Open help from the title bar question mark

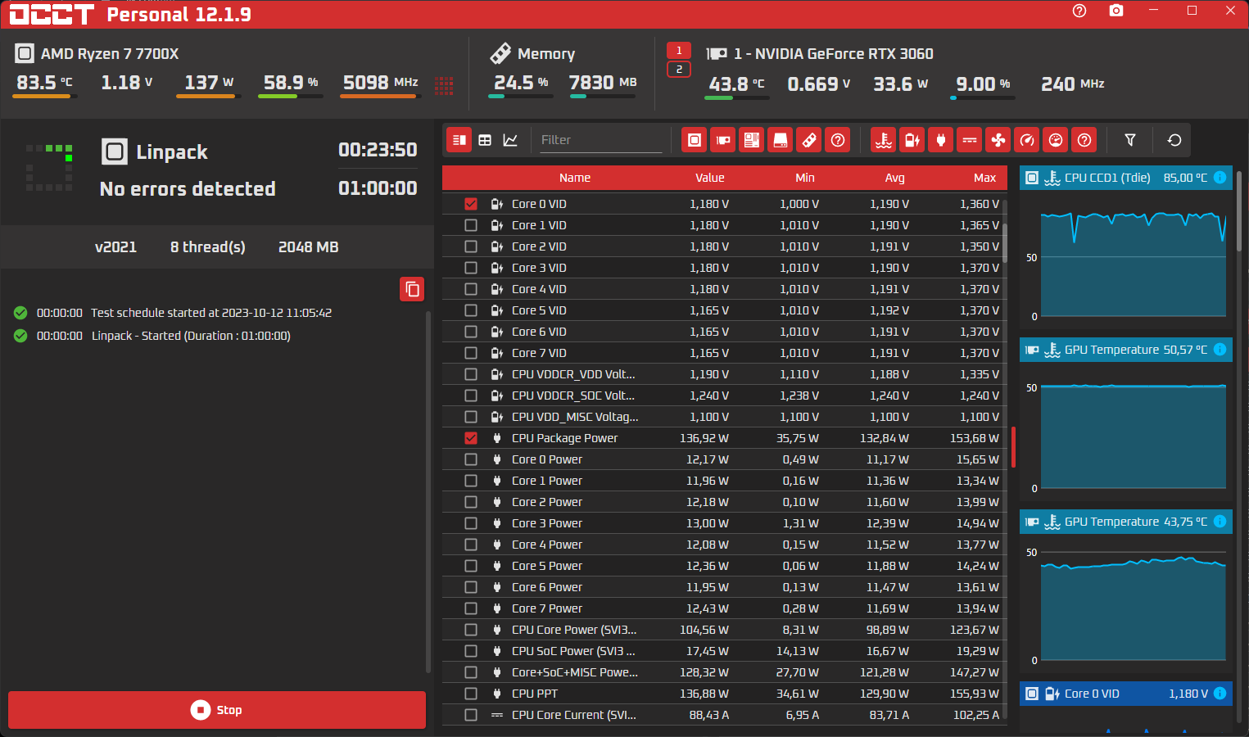click(1079, 11)
